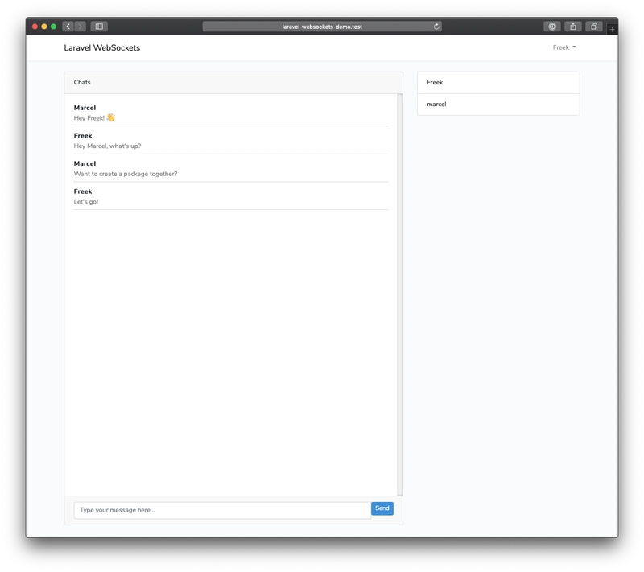Focus the "Type your message here..." field
The image size is (644, 572).
(222, 510)
